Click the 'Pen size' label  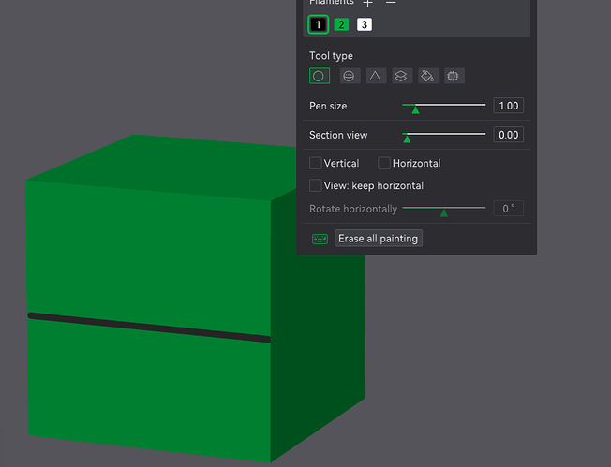tap(328, 106)
